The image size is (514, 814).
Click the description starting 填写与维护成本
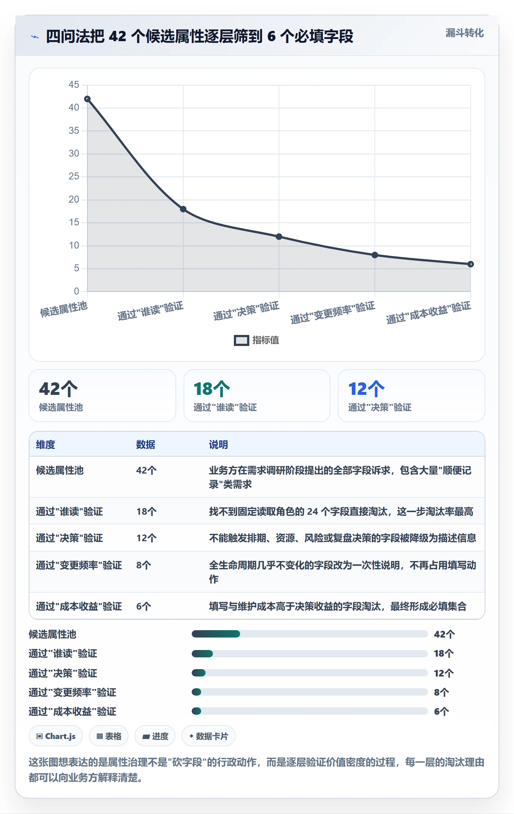pos(338,606)
